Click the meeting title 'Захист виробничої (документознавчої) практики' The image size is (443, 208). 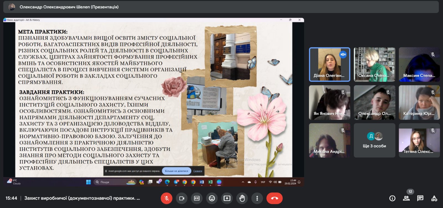[82, 198]
